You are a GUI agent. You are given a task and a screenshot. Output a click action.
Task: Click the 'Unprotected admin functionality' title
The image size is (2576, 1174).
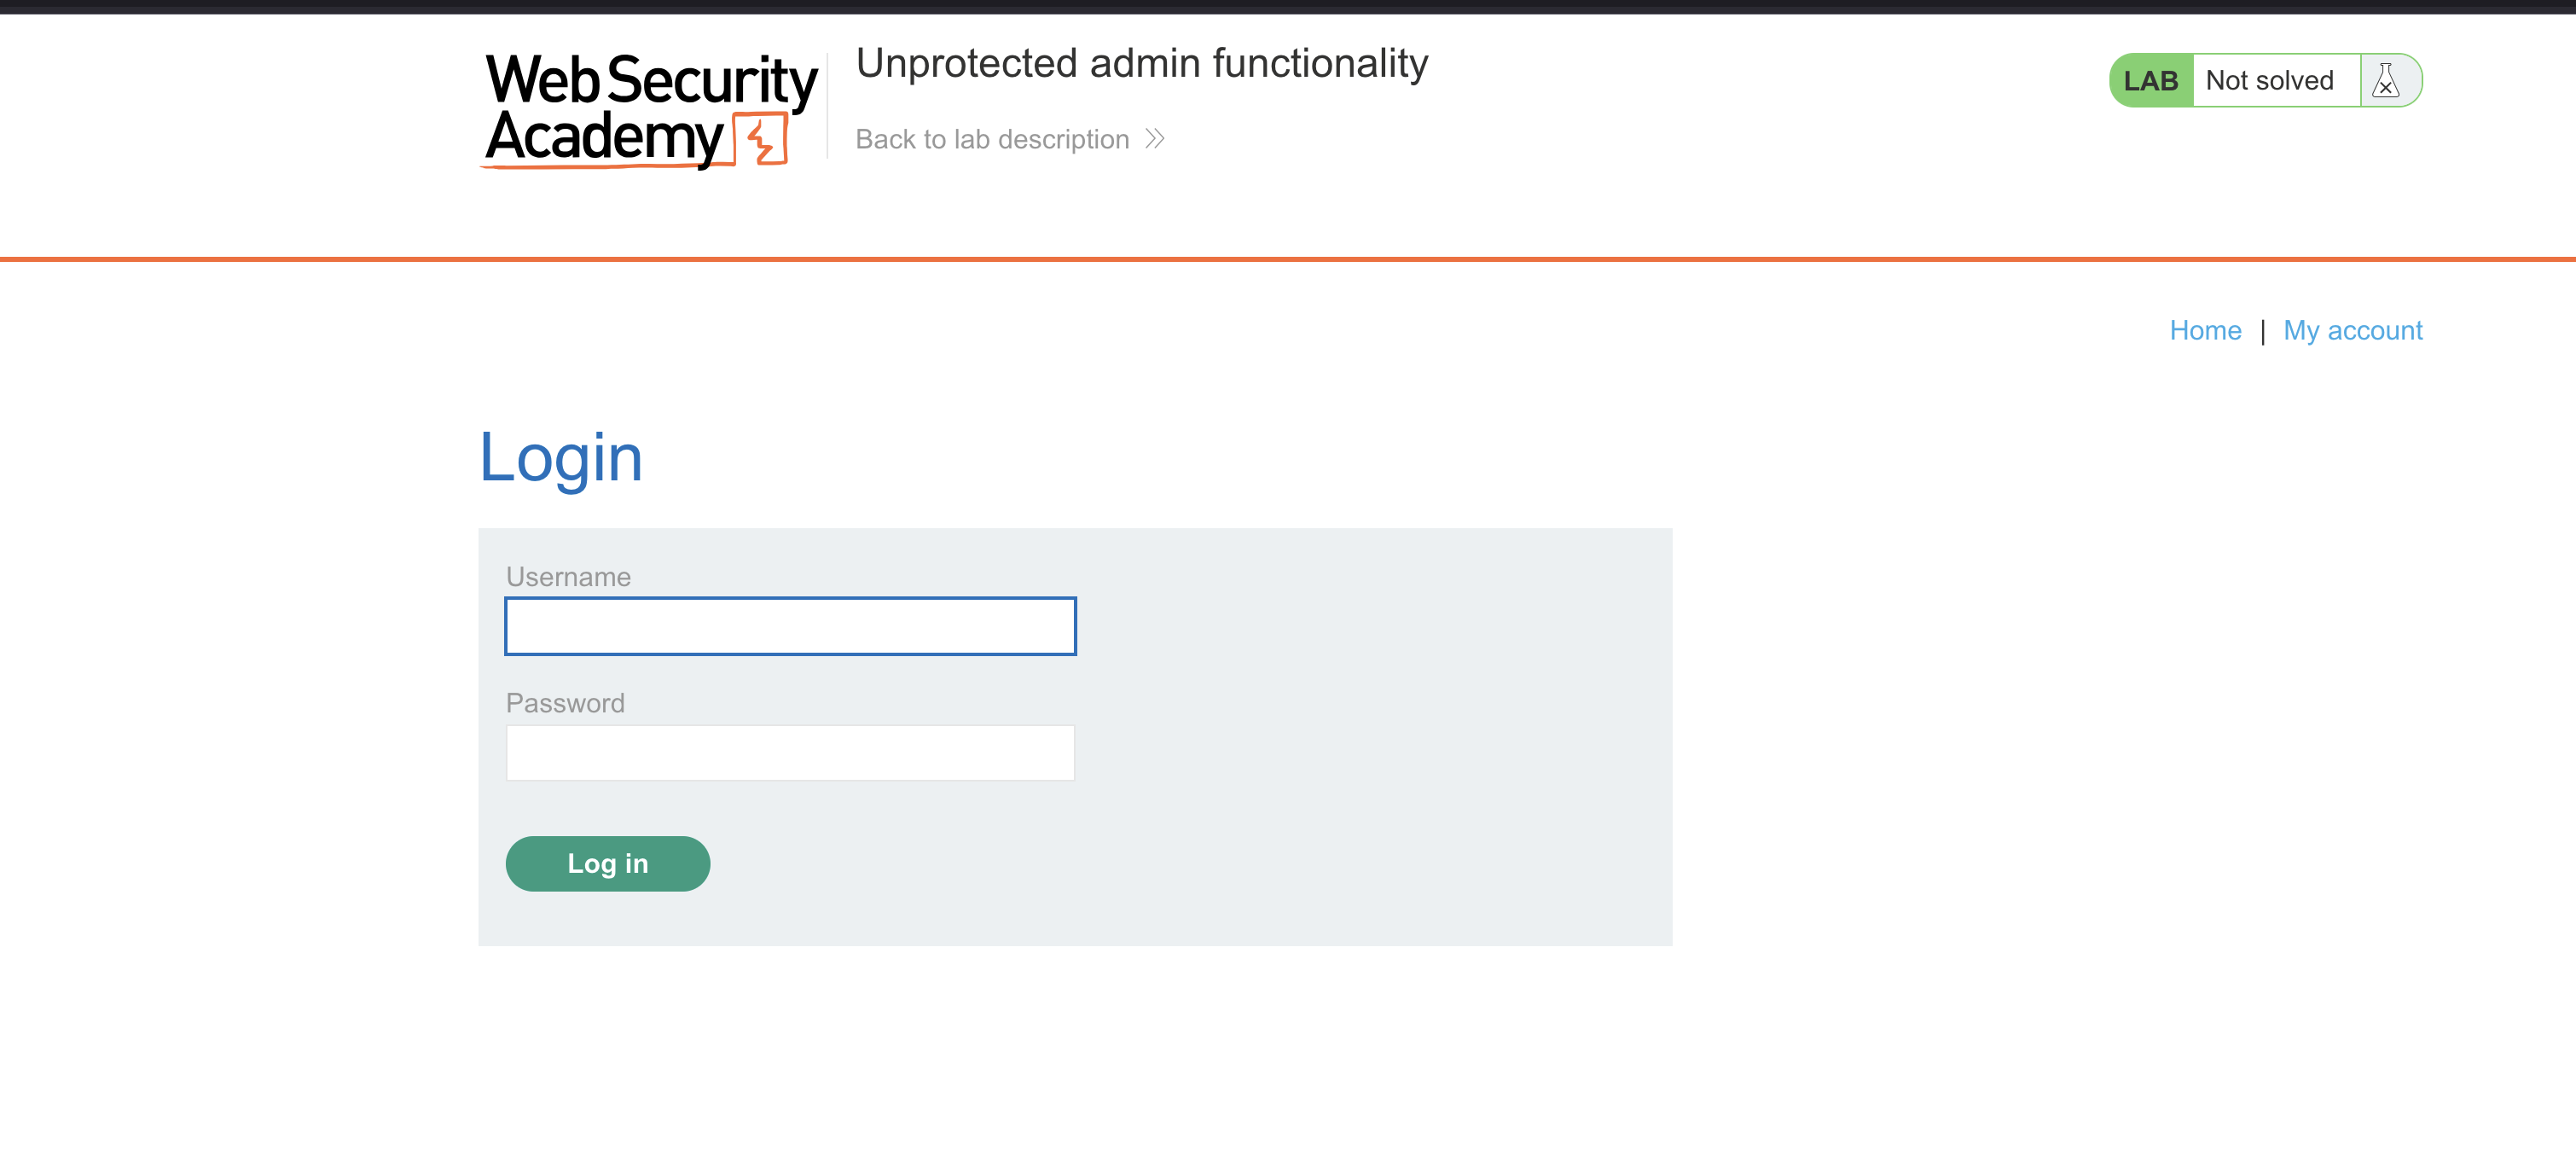coord(1142,63)
